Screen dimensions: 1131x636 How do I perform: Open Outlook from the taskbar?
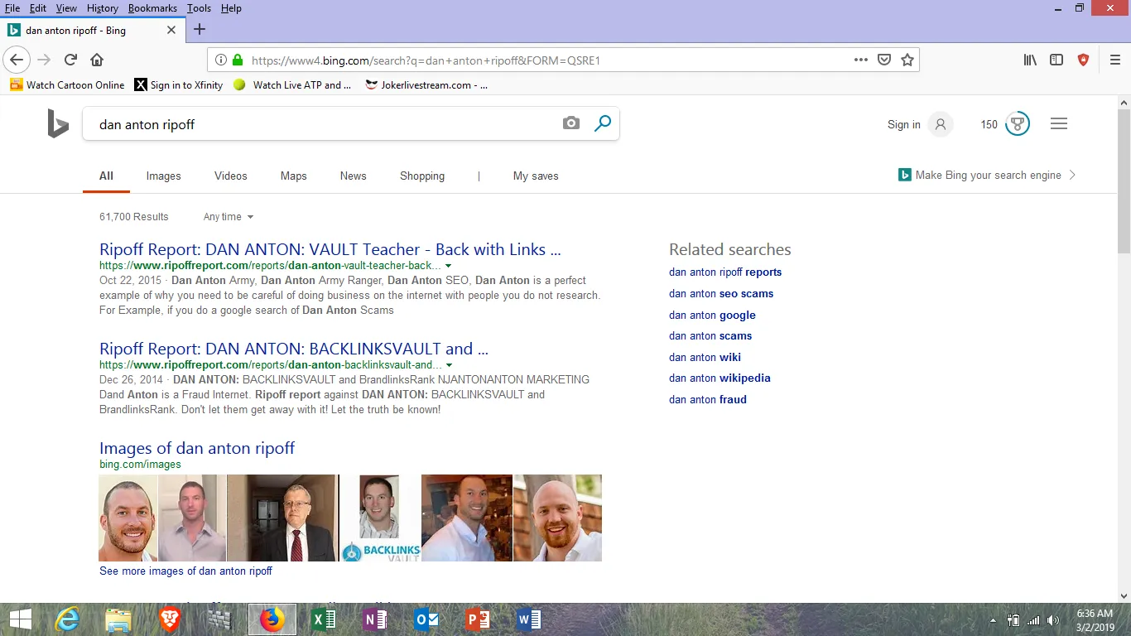pos(426,619)
